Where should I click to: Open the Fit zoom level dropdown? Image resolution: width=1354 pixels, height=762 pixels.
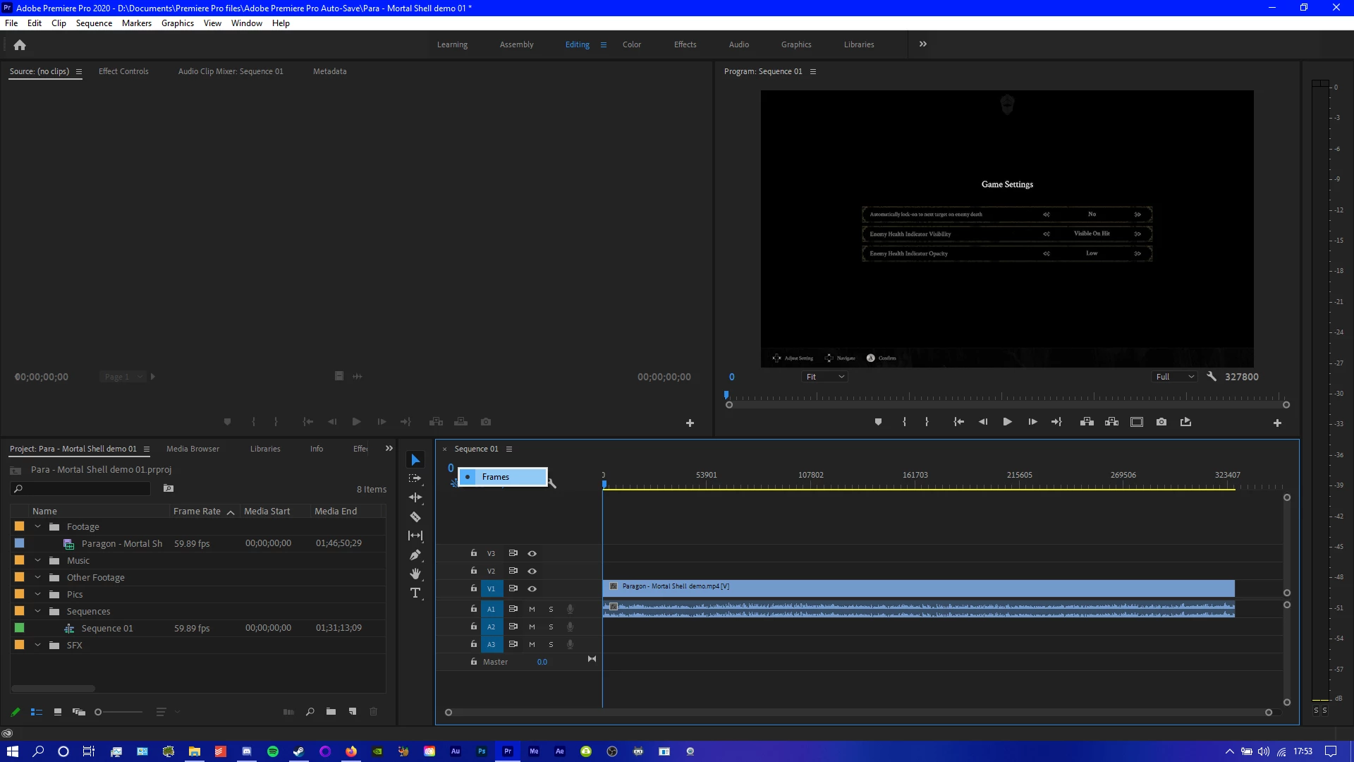click(x=824, y=377)
